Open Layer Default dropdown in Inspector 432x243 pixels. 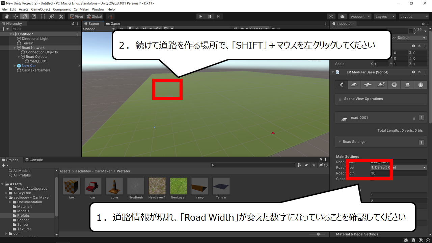[411, 38]
